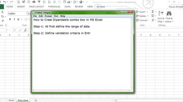This screenshot has height=102, width=183.
Task: Click the pie chart icon in quick access toolbar
Action: click(x=81, y=2)
